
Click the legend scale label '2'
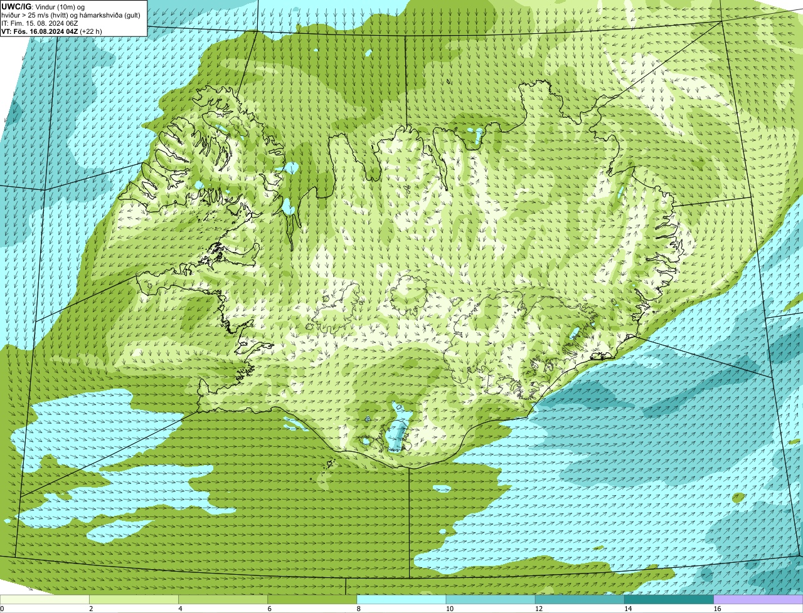coord(91,609)
